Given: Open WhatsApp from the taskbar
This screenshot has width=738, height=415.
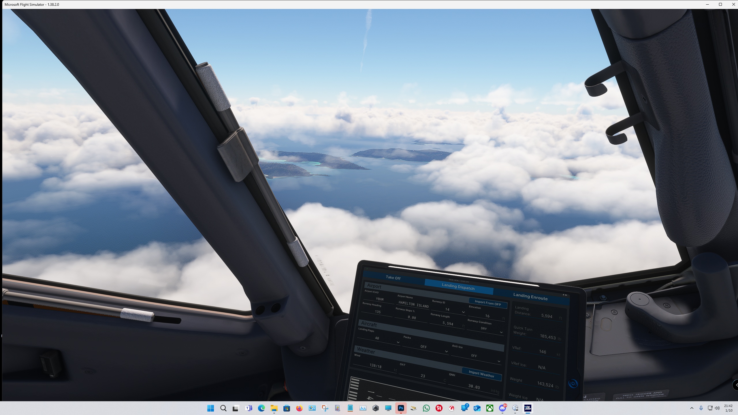Looking at the screenshot, I should click(426, 408).
